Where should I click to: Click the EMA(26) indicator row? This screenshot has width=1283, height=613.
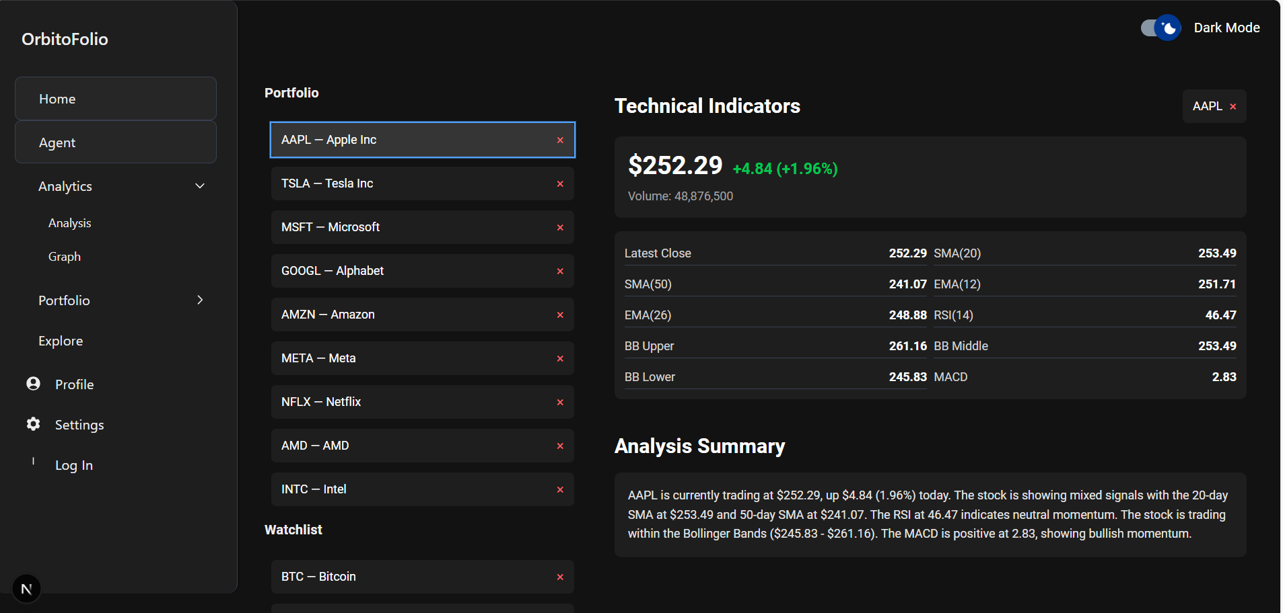775,315
